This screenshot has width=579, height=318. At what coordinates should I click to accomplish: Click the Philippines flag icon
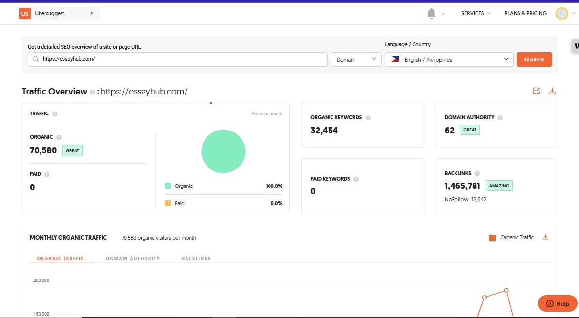(x=395, y=59)
